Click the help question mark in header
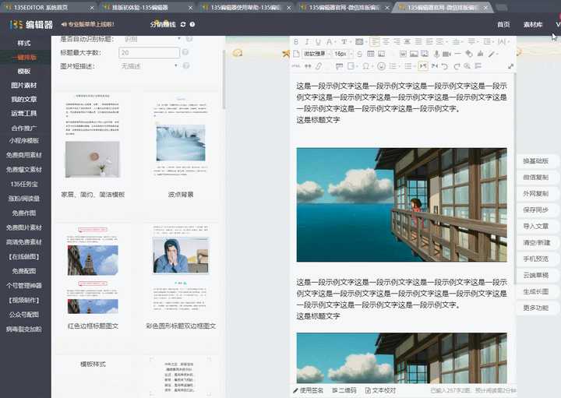 (x=192, y=24)
